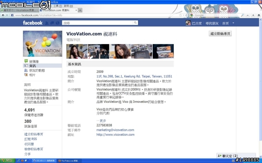Switch to VicoVation.com 視連科 tab
The image size is (262, 163).
pyautogui.click(x=59, y=10)
